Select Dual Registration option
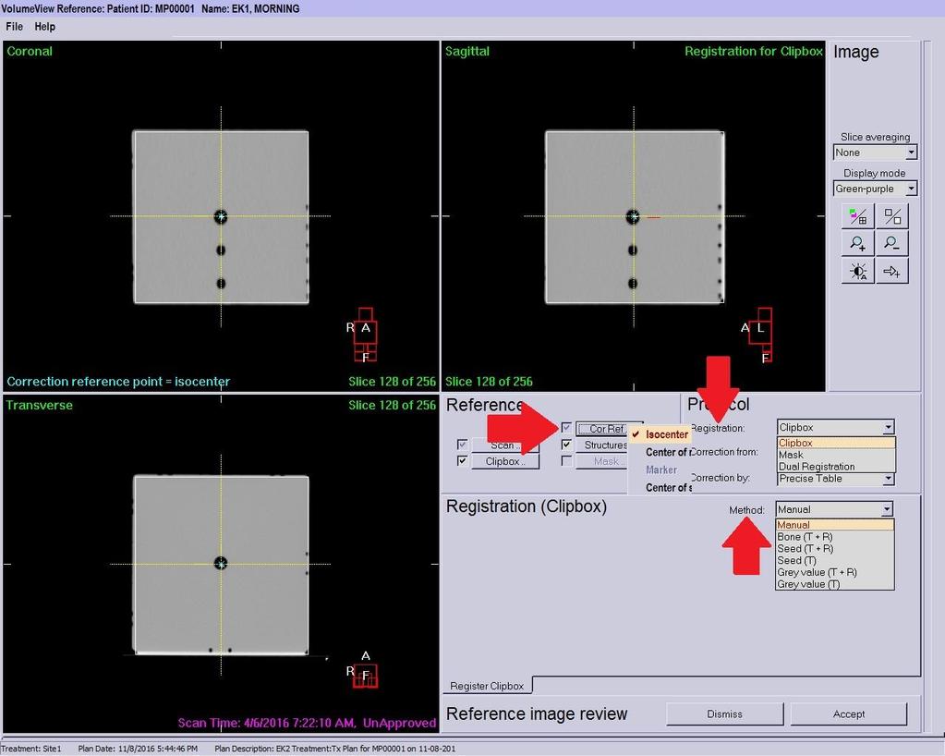 (836, 467)
